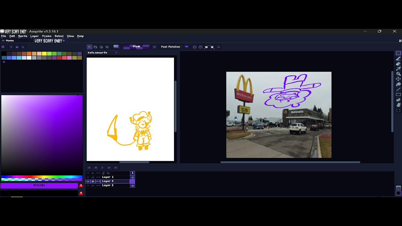Open the Select menu
Viewport: 402px width, 226px height.
tap(59, 36)
